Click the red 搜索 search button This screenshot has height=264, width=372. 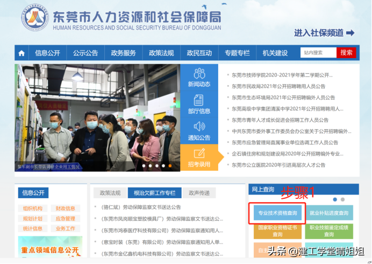tap(346, 53)
